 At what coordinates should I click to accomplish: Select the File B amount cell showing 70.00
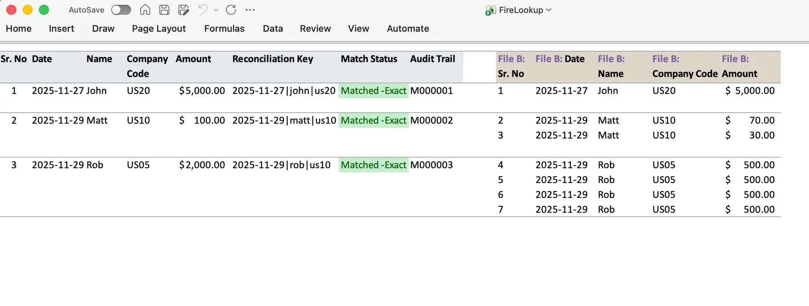tap(750, 121)
